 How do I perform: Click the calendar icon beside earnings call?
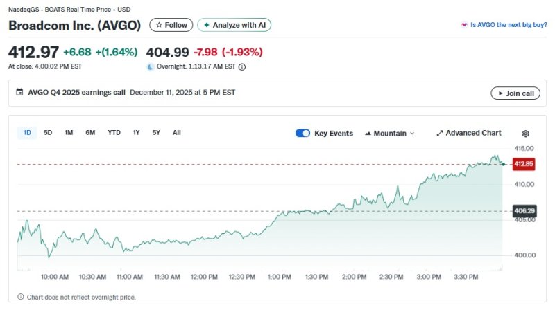pos(19,93)
